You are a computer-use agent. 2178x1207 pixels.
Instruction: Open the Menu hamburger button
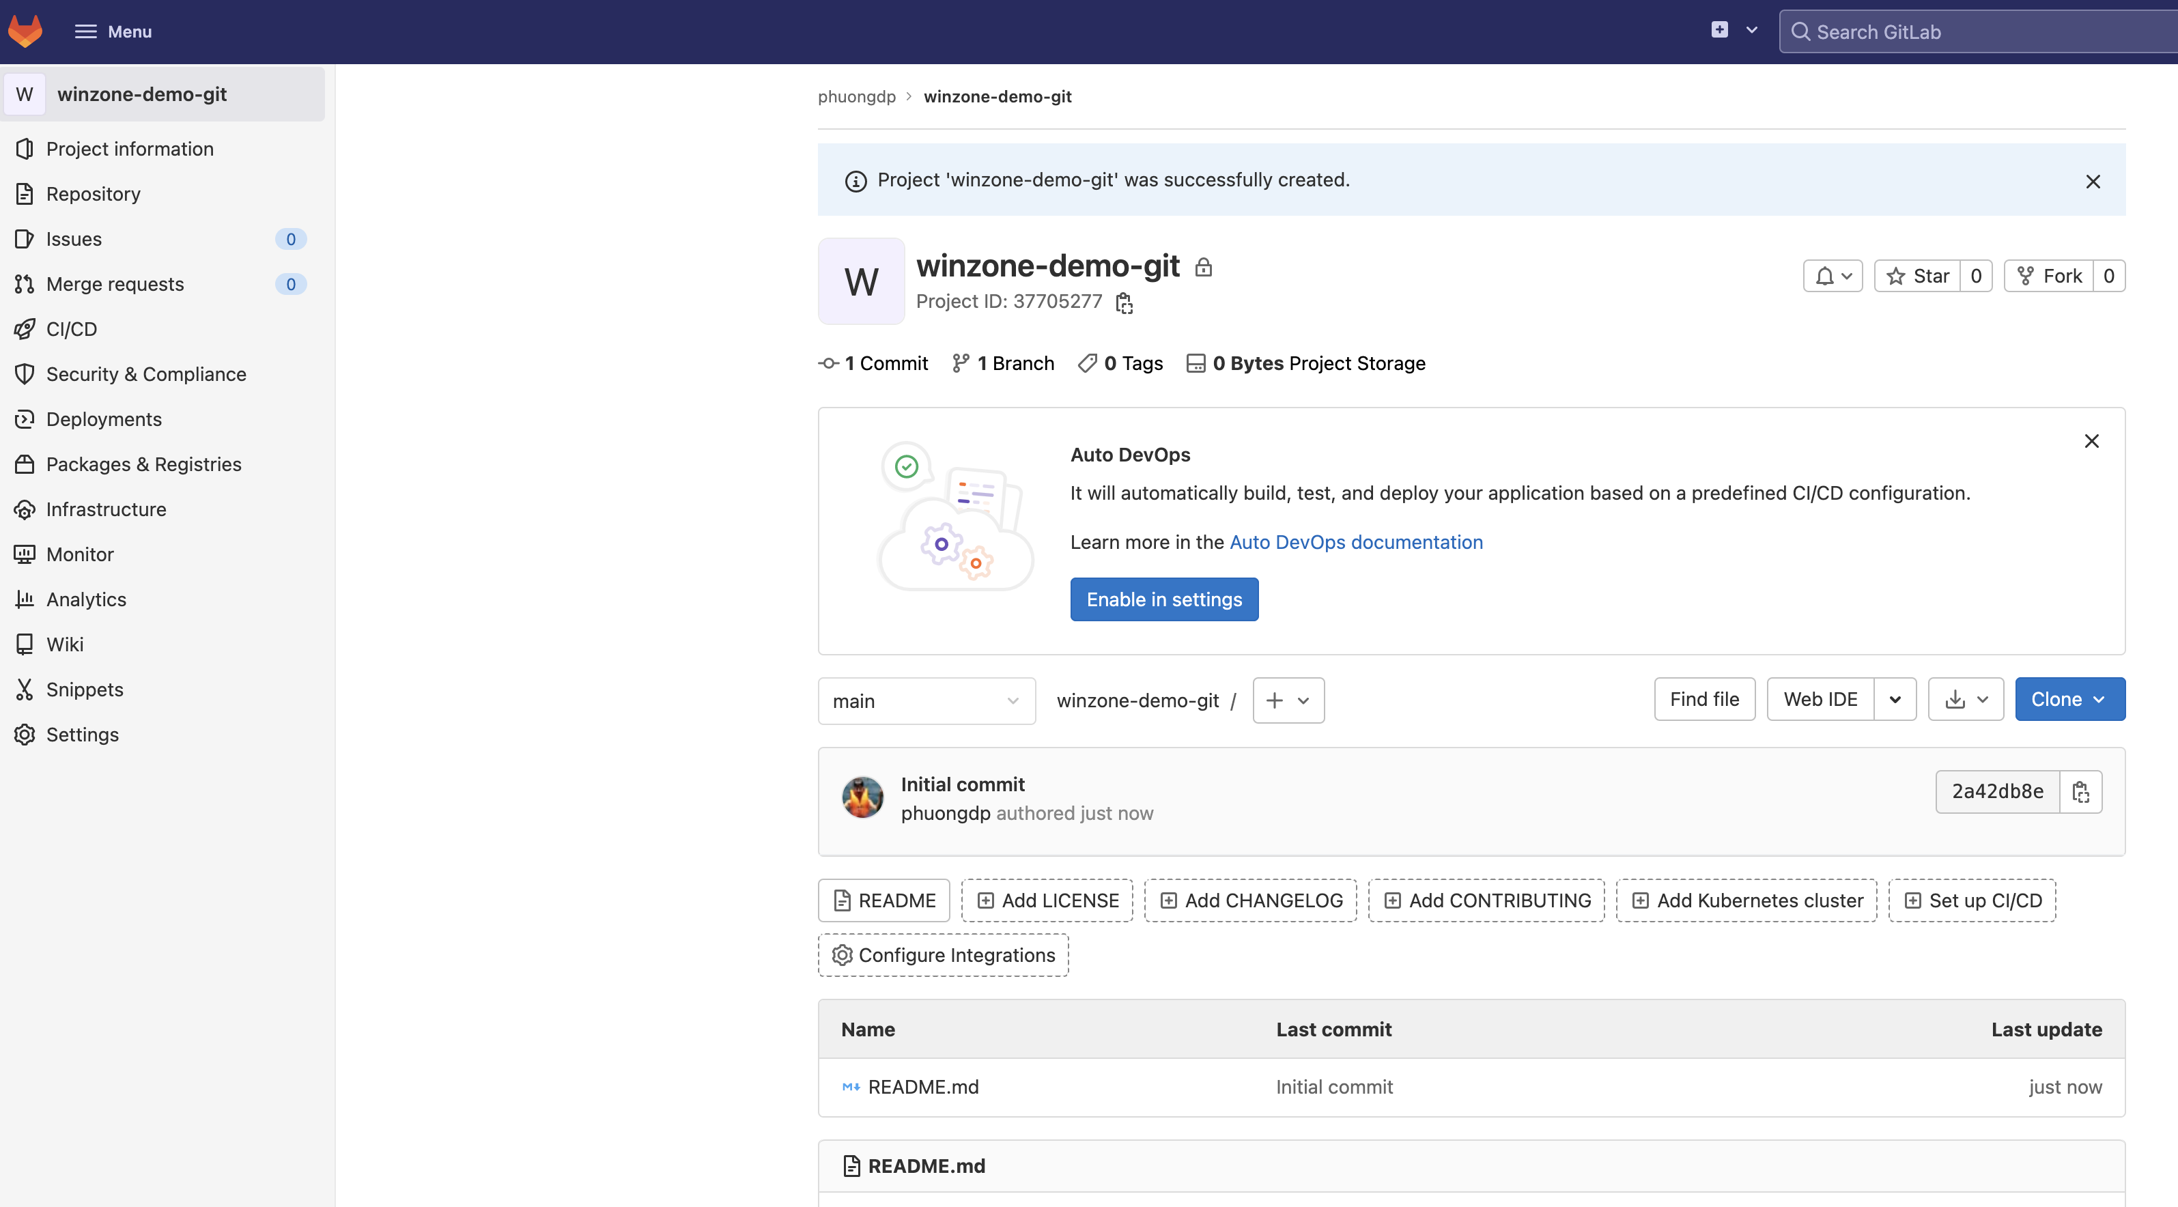click(x=113, y=31)
